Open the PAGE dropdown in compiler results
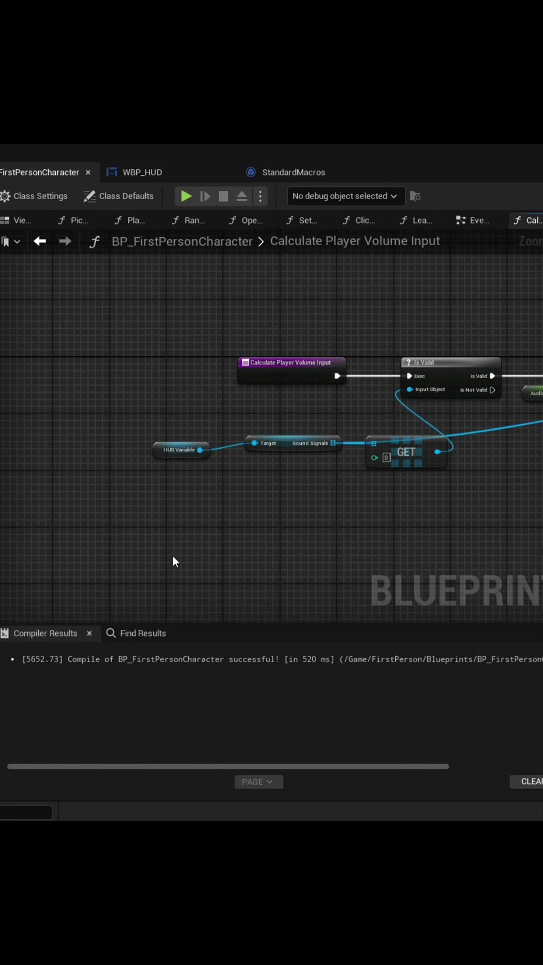Image resolution: width=543 pixels, height=965 pixels. (258, 782)
